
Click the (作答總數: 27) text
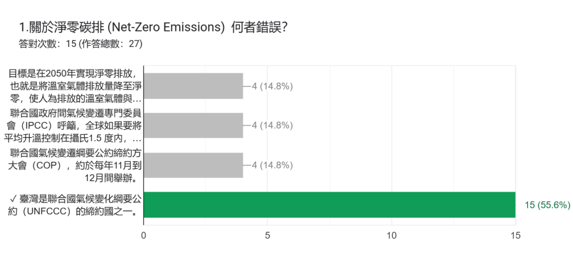[x=111, y=43]
